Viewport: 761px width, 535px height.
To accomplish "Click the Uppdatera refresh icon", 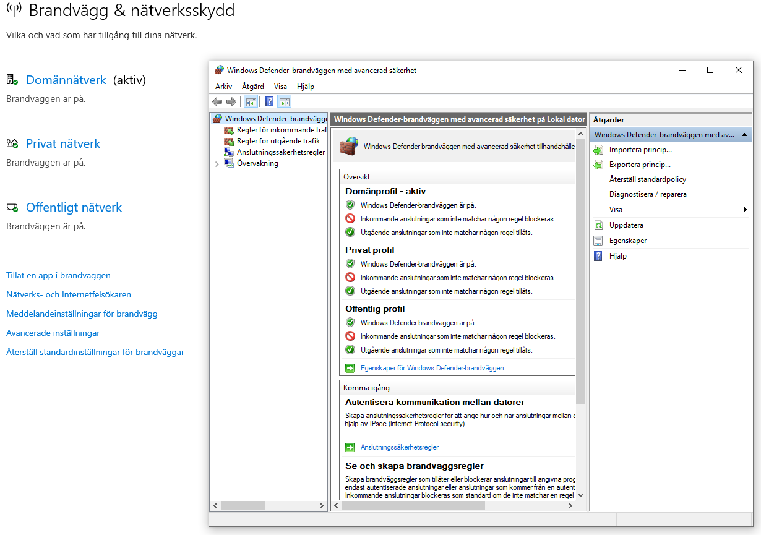I will pos(598,225).
